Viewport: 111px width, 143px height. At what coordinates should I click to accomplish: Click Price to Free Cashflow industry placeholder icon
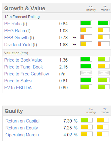[86, 73]
